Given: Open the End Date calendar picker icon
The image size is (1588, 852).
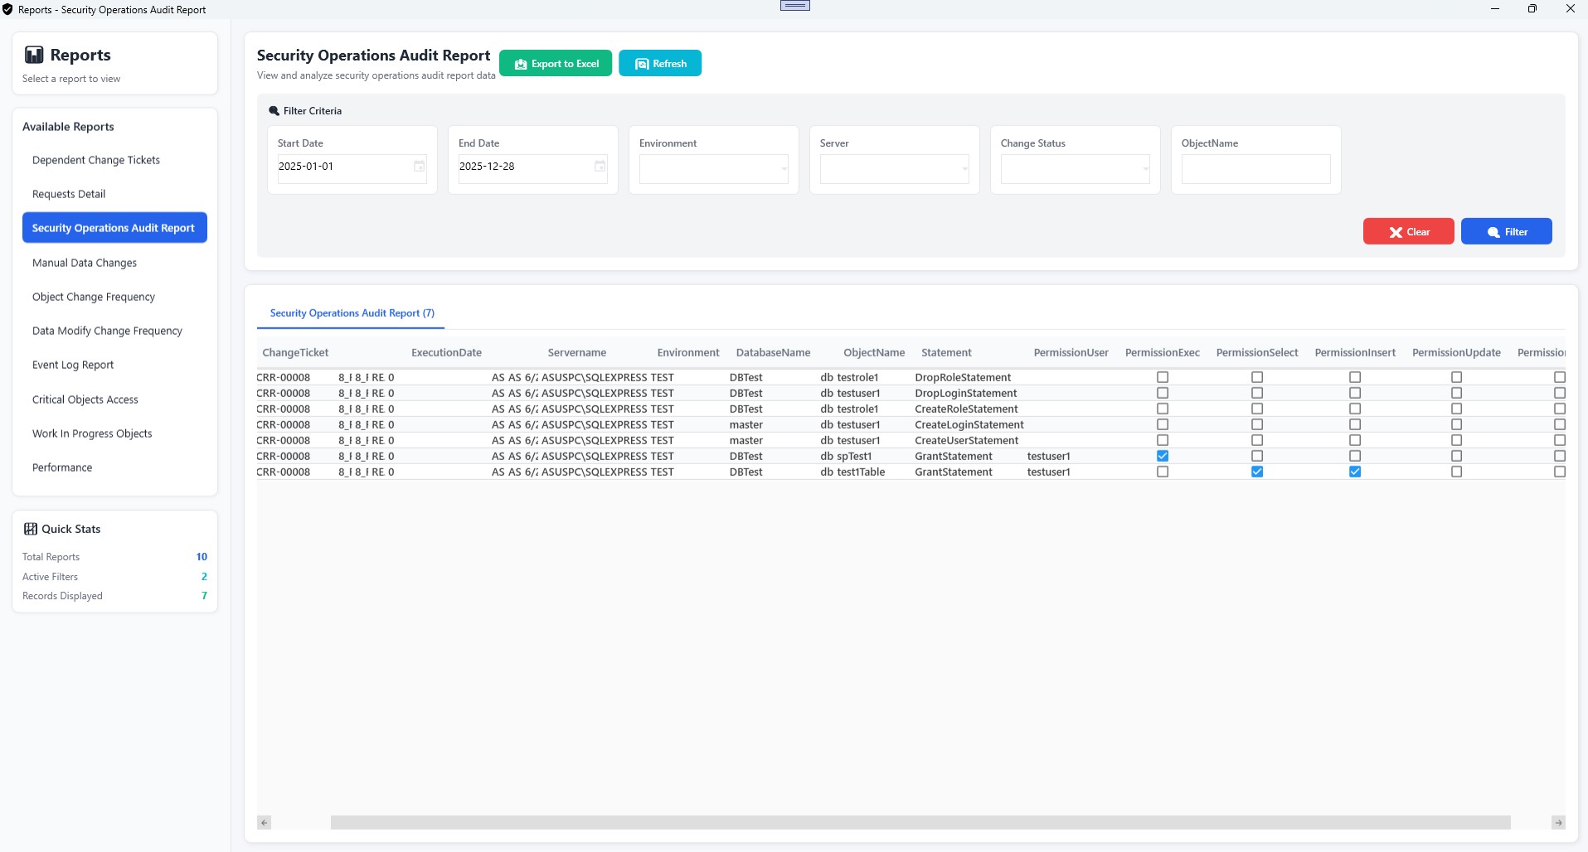Looking at the screenshot, I should [600, 167].
